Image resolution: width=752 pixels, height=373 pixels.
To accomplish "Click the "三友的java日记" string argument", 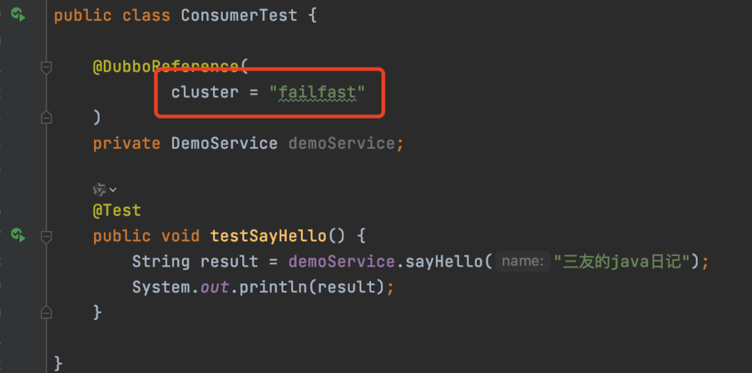I will click(622, 262).
